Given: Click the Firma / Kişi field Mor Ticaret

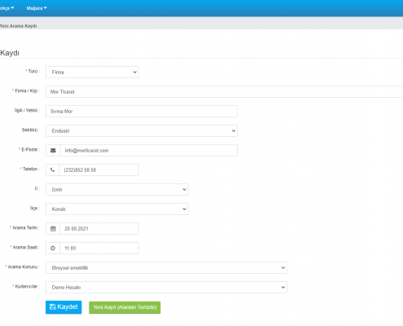Looking at the screenshot, I should (x=225, y=92).
